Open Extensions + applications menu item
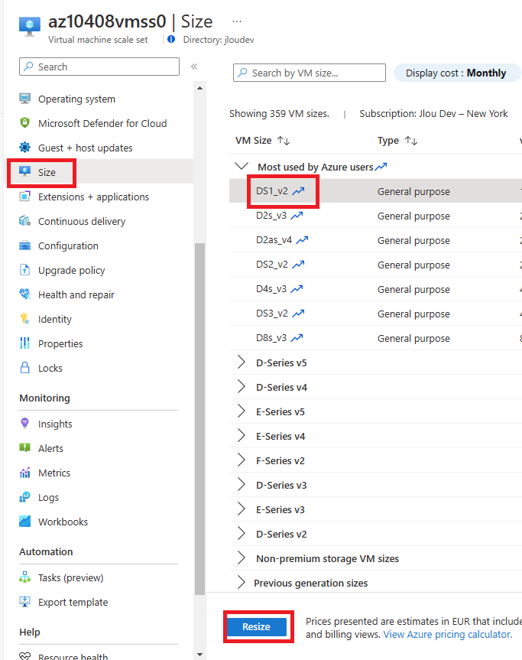This screenshot has height=660, width=522. [x=100, y=197]
